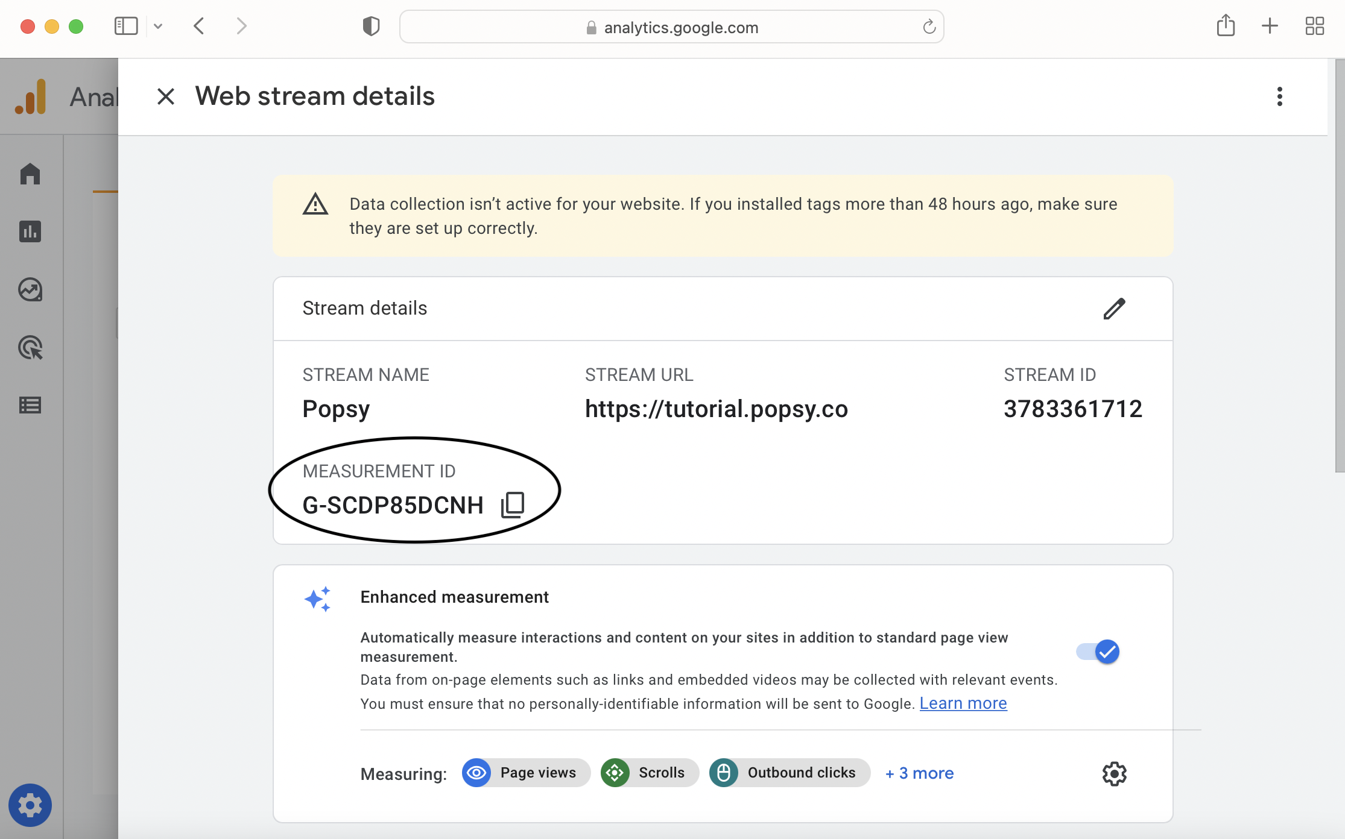This screenshot has width=1345, height=839.
Task: Reload the page in Safari
Action: coord(929,27)
